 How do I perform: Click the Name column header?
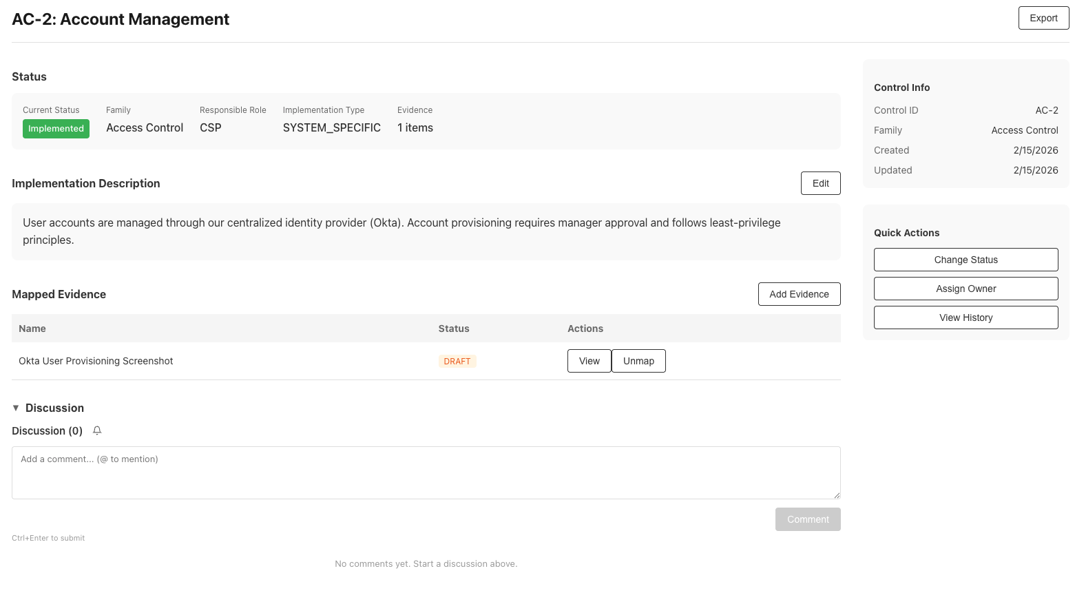coord(32,329)
